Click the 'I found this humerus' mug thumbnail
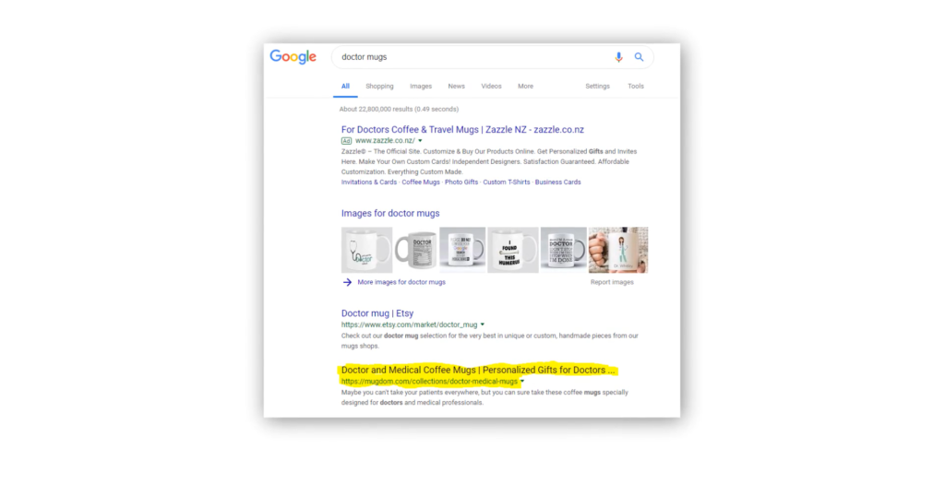 513,250
